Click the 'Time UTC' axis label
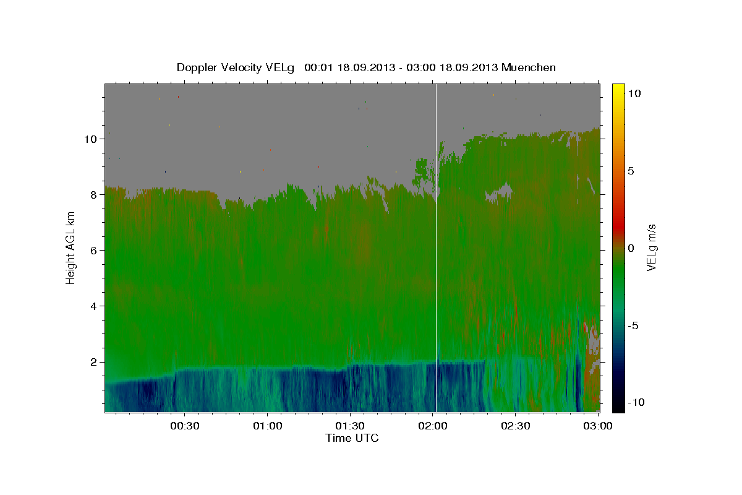The height and width of the screenshot is (495, 742). coord(352,438)
